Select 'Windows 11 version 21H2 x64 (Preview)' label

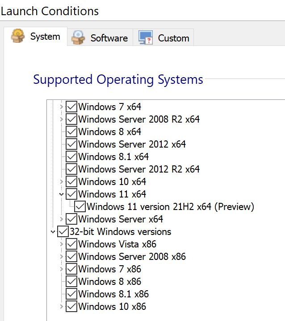point(171,206)
